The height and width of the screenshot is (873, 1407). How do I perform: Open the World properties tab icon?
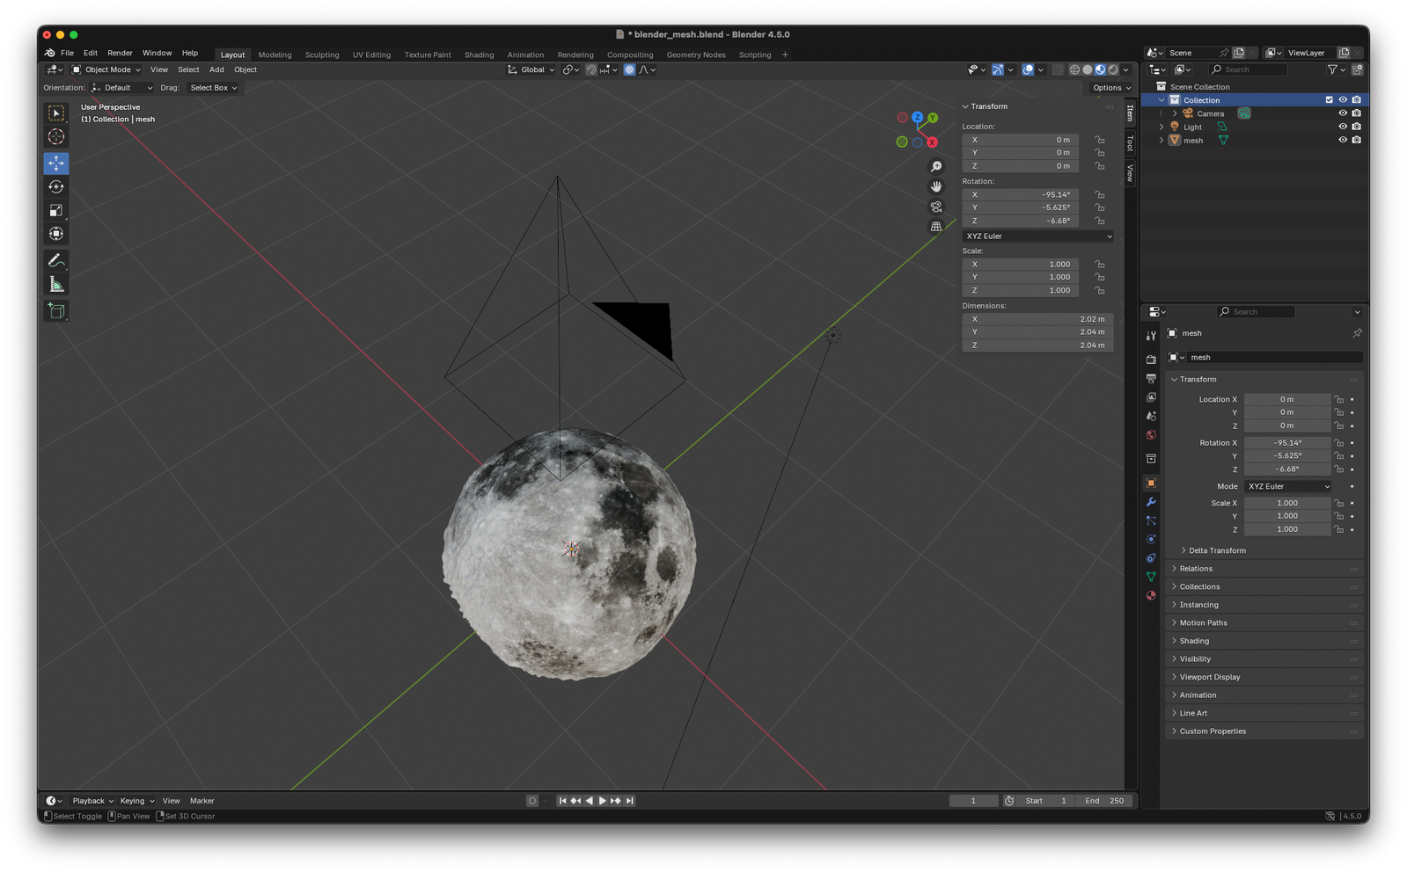pos(1151,435)
